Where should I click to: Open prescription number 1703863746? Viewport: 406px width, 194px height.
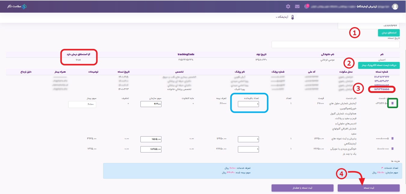click(382, 77)
